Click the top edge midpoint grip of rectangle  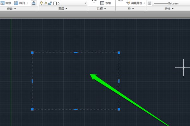pos(76,53)
